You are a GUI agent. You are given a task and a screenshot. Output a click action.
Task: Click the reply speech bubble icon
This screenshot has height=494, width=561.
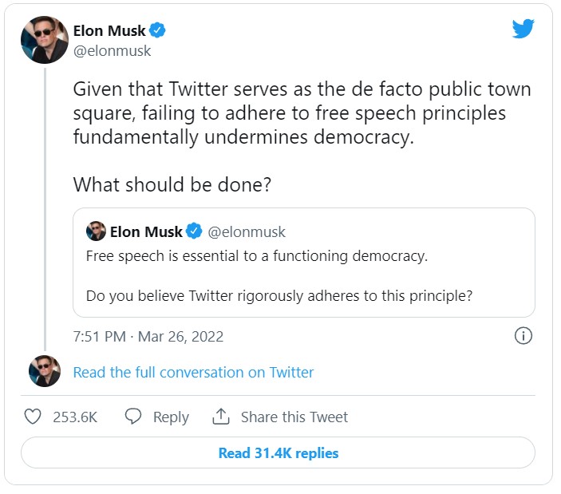click(133, 417)
